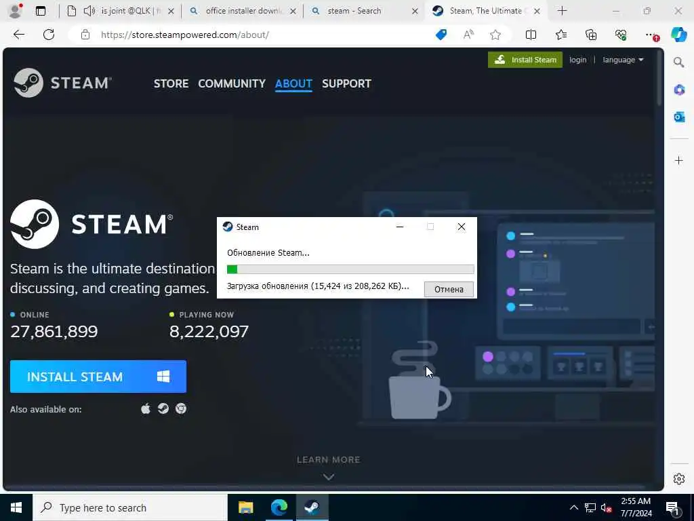The height and width of the screenshot is (521, 694).
Task: Open Microsoft 365 sidebar icon
Action: tap(679, 90)
